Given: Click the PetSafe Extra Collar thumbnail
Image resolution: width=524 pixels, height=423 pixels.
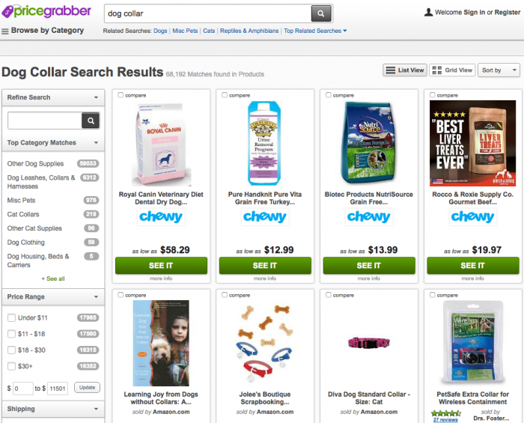Looking at the screenshot, I should (472, 342).
